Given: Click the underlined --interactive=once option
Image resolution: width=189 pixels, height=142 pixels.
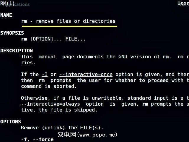Looking at the screenshot, I should click(86, 74).
